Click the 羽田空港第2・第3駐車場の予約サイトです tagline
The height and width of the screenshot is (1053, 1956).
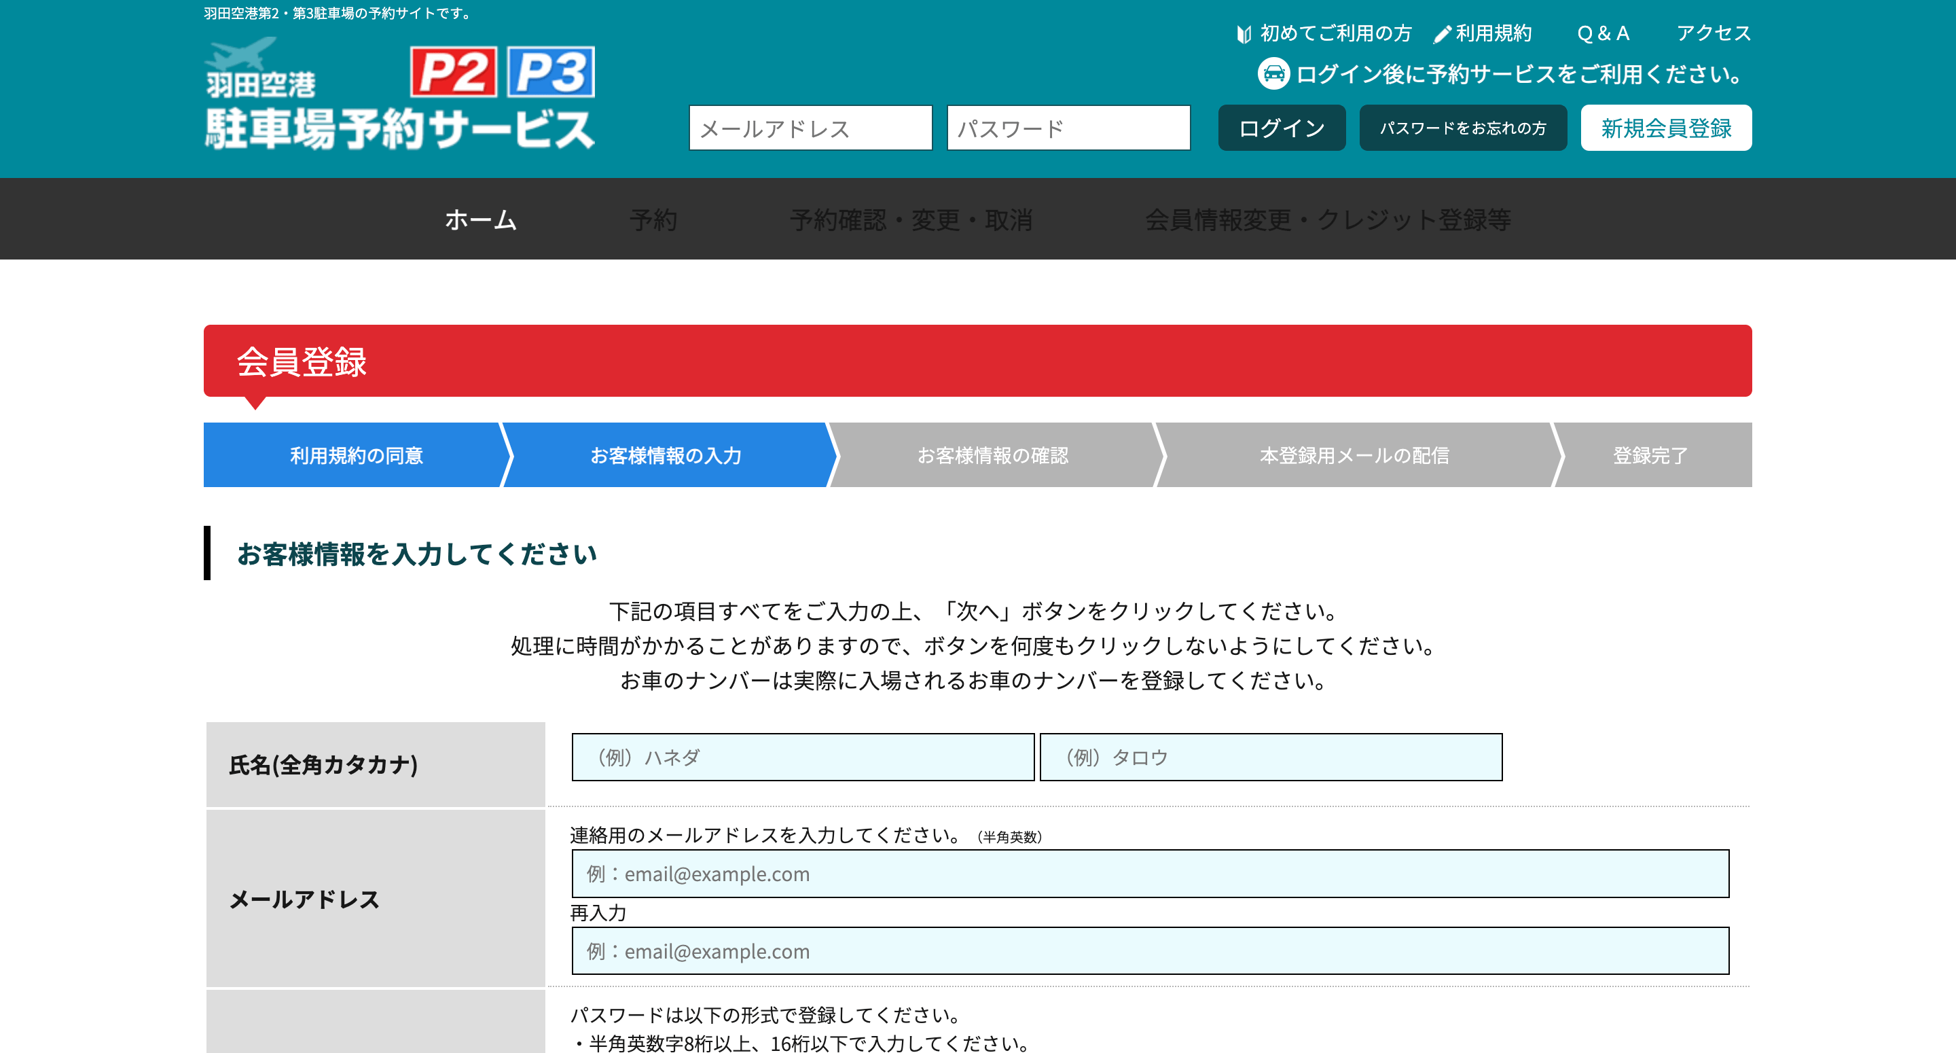(339, 14)
